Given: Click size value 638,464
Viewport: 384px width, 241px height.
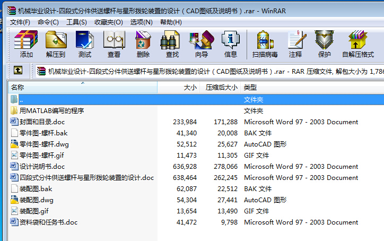Looking at the screenshot, I should [x=185, y=177].
